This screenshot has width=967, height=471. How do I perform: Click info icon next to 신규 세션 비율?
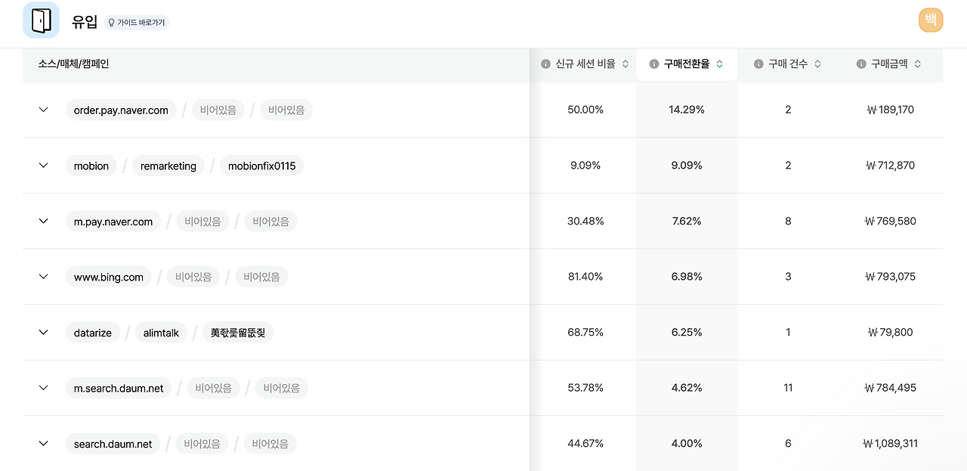545,64
